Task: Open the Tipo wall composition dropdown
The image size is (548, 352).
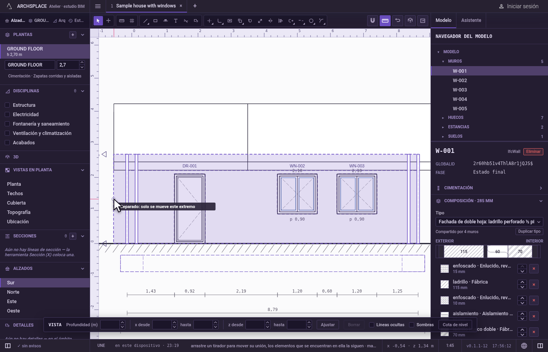Action: coord(489,222)
